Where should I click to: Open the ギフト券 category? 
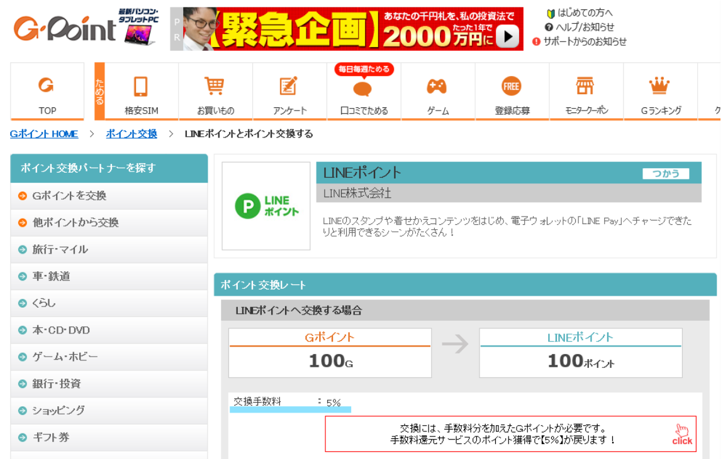(x=109, y=438)
